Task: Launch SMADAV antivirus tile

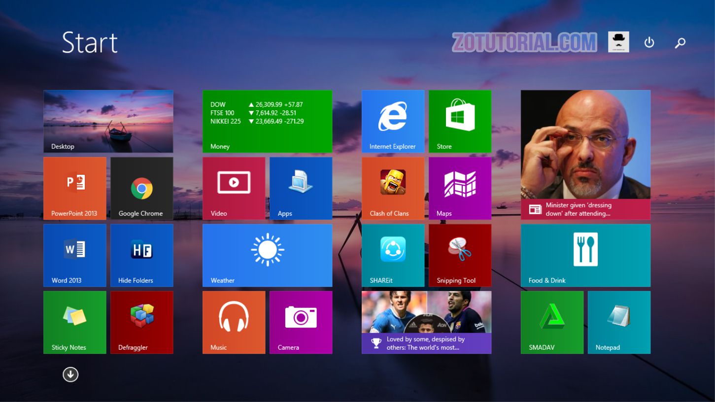Action: point(552,322)
